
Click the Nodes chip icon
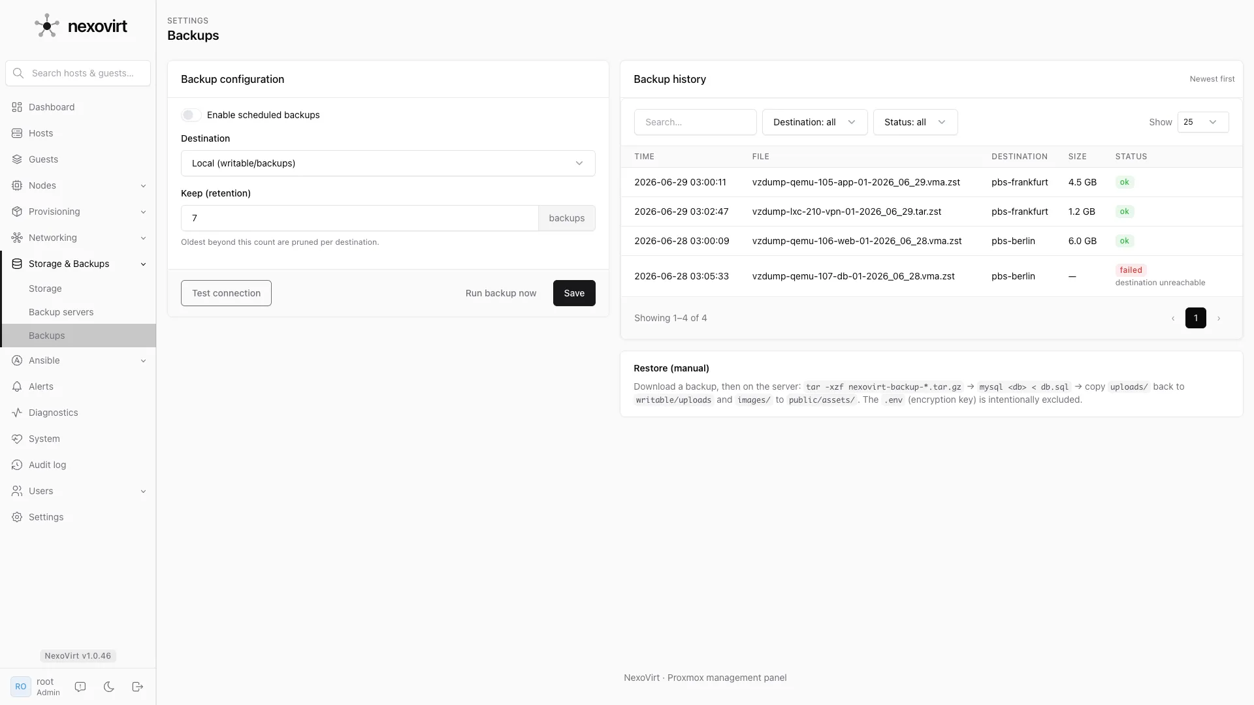click(x=17, y=185)
